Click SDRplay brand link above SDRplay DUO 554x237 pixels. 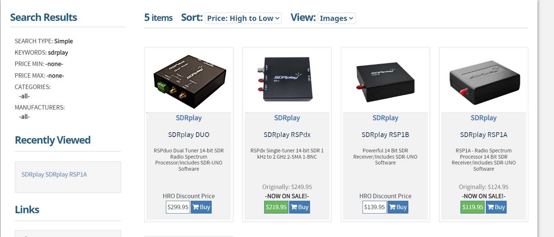point(189,118)
